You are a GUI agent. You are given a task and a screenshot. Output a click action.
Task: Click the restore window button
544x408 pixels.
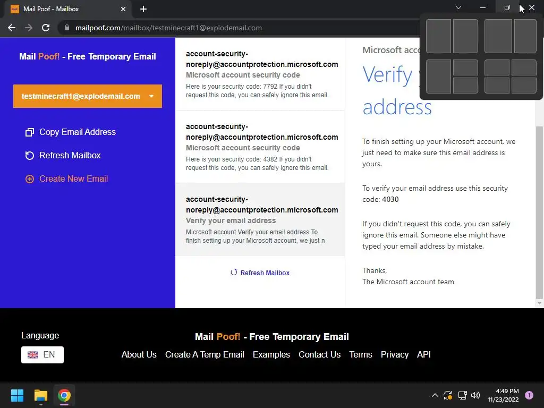(507, 7)
